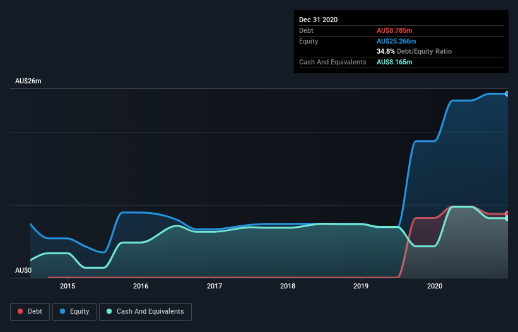
Task: Click the 34.8% Debt/Equity Ratio text
Action: tap(415, 51)
